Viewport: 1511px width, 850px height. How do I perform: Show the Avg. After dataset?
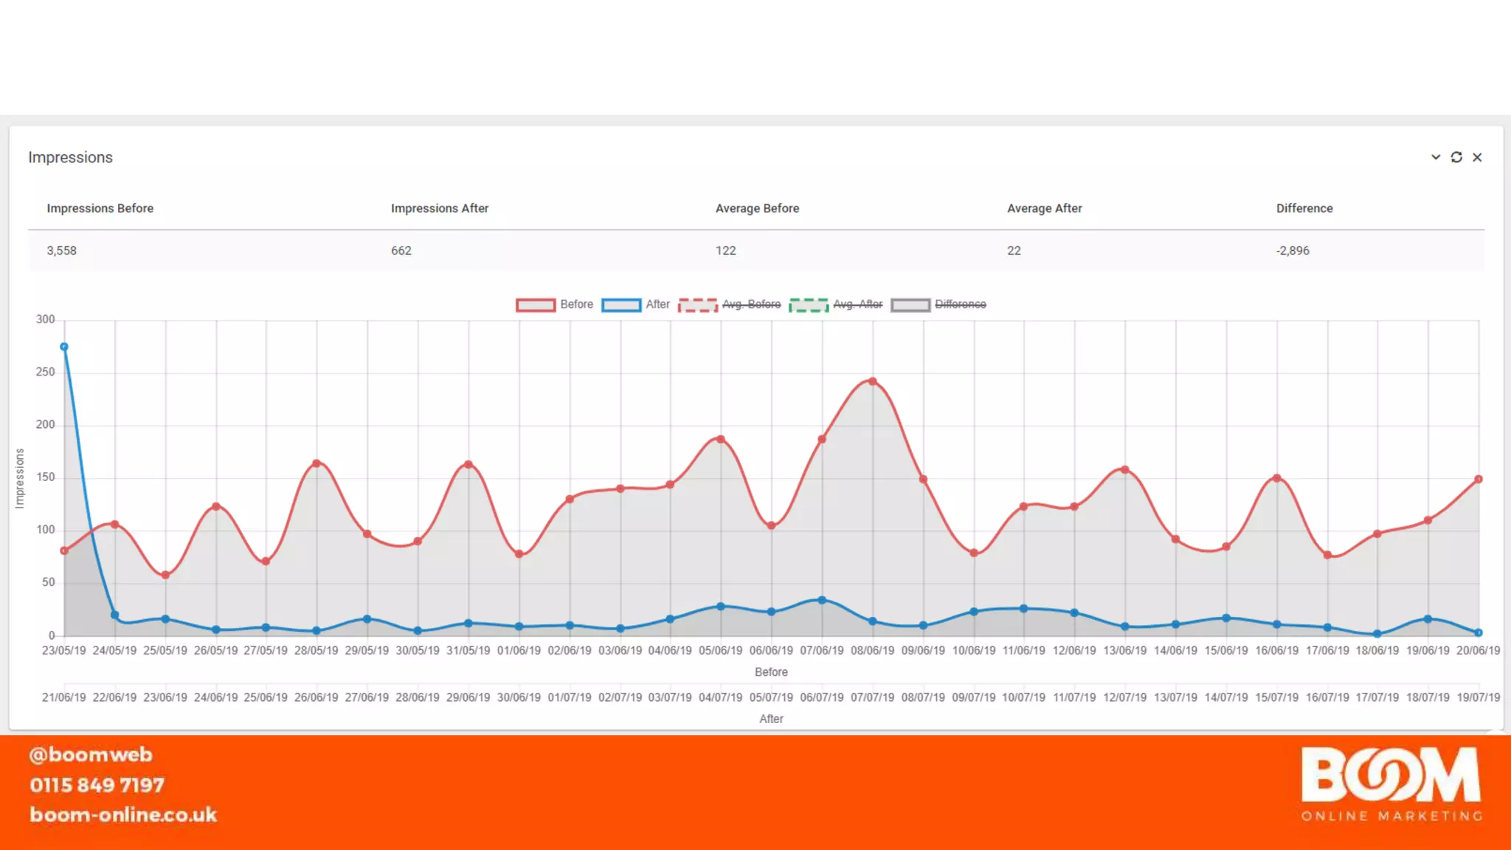click(857, 304)
